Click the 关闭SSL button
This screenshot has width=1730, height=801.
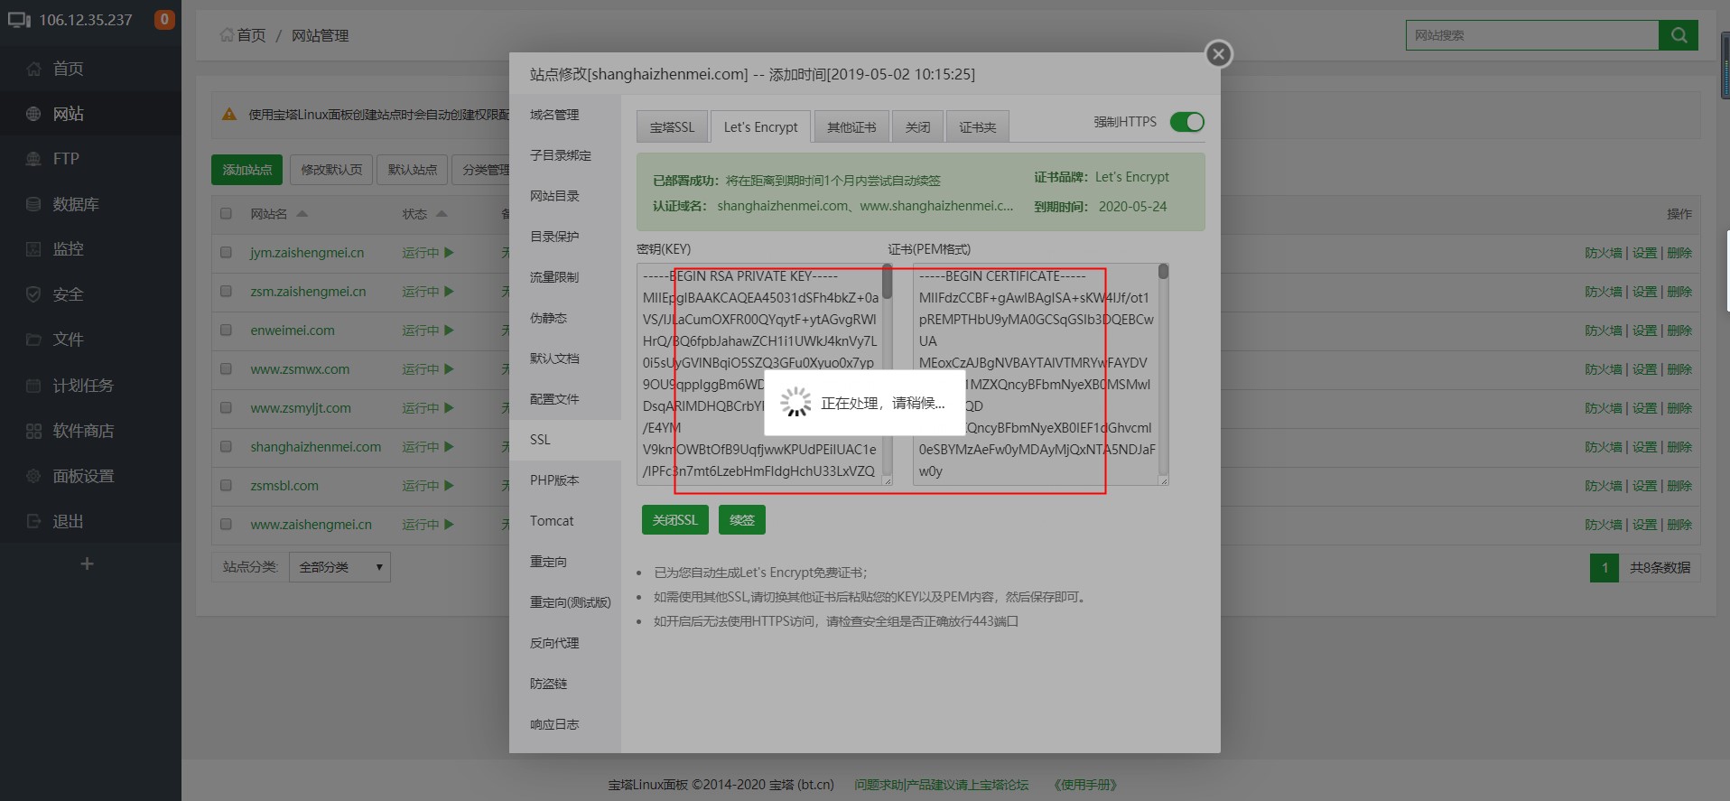pyautogui.click(x=675, y=520)
